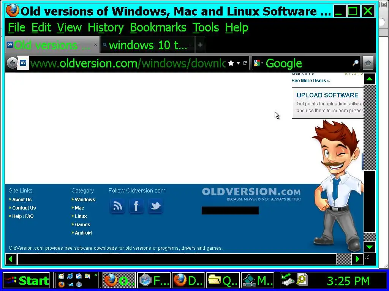The width and height of the screenshot is (389, 291).
Task: Select the Linux category link
Action: 81,216
